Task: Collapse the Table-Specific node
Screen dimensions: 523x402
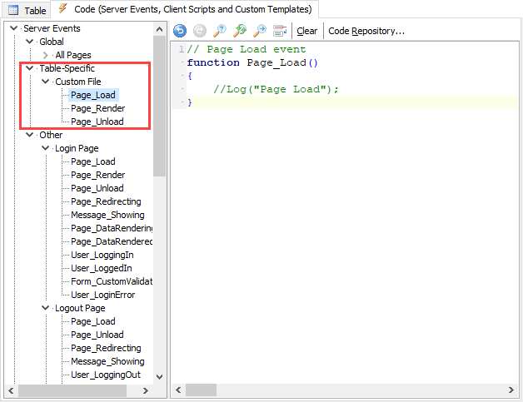Action: pos(31,68)
